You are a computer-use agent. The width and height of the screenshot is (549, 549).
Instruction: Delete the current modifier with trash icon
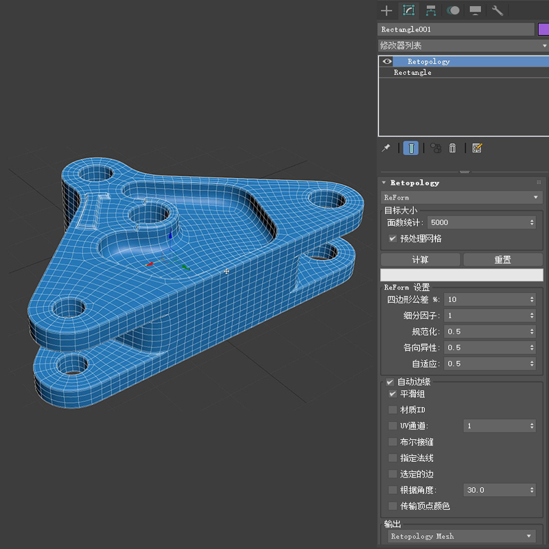pyautogui.click(x=454, y=148)
